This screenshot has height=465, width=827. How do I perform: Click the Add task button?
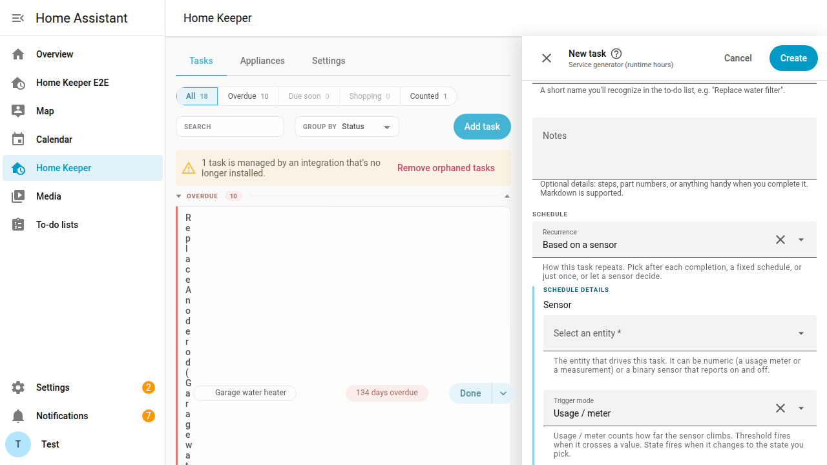point(482,127)
